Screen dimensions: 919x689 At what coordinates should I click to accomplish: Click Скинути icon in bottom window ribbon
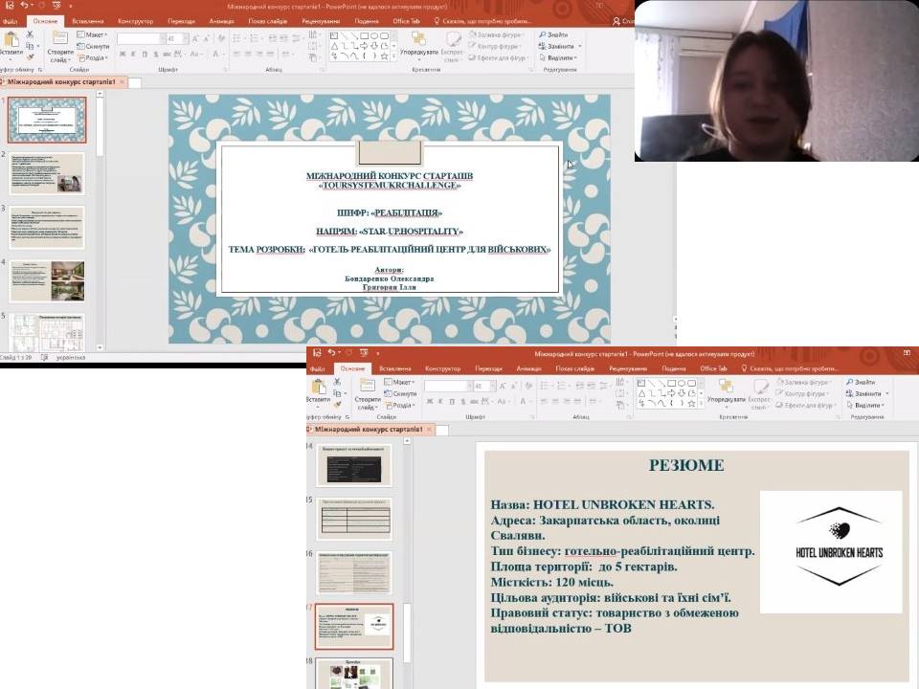tap(400, 393)
